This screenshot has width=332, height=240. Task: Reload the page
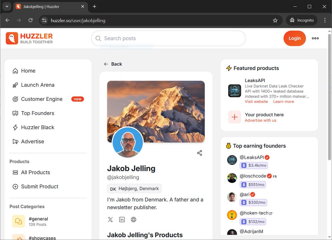[30, 20]
